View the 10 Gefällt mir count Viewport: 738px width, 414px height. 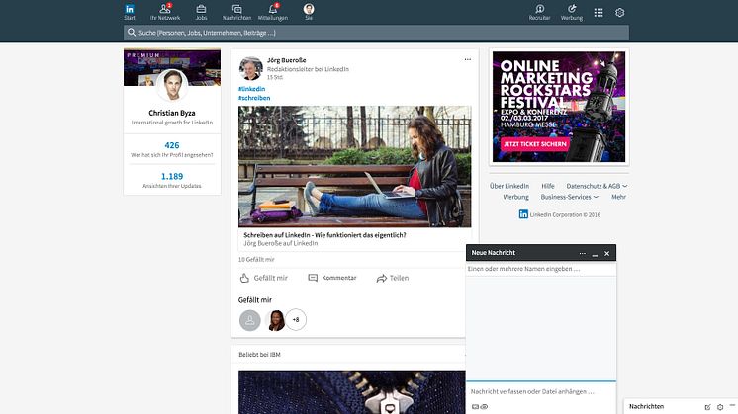(256, 260)
